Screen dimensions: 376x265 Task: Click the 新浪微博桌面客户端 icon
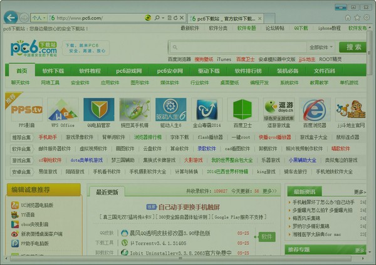click(x=15, y=234)
